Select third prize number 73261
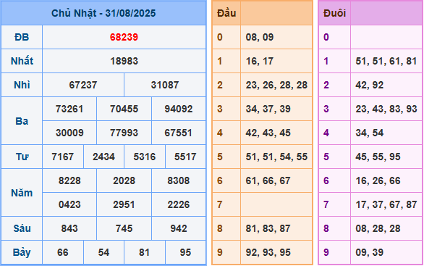 69,109
